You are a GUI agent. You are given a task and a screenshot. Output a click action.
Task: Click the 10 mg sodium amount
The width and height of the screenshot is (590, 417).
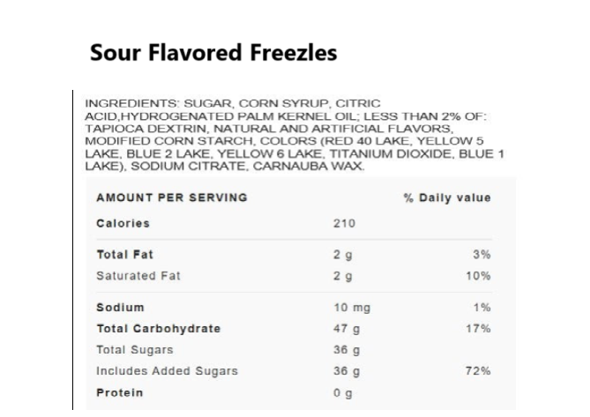[352, 308]
